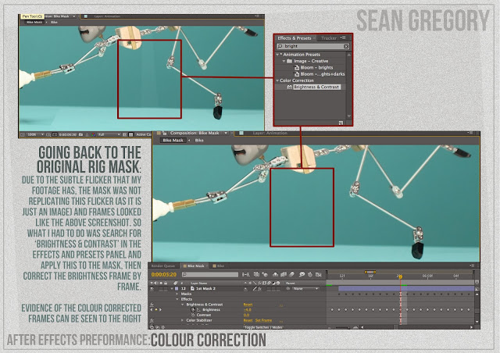Toggle fx switch for Color Stabilizer effect
Image resolution: width=500 pixels, height=353 pixels.
tap(152, 320)
